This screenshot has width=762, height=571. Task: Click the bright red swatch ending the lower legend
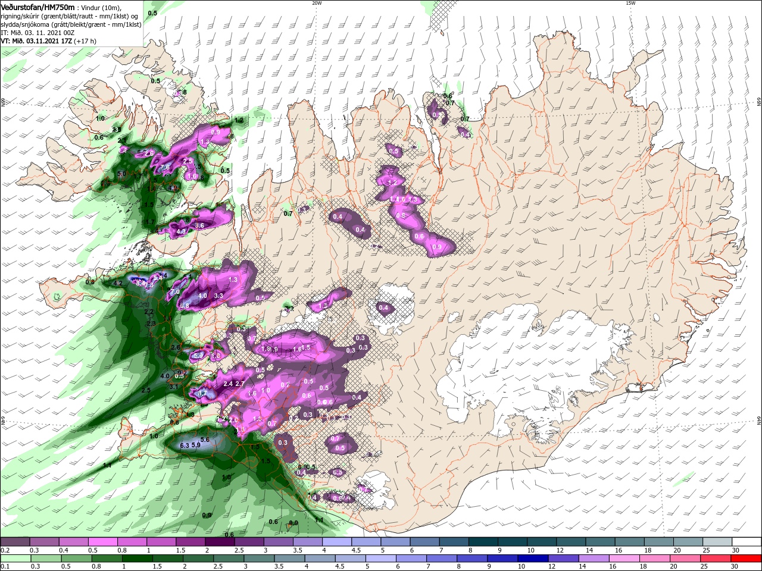[746, 559]
